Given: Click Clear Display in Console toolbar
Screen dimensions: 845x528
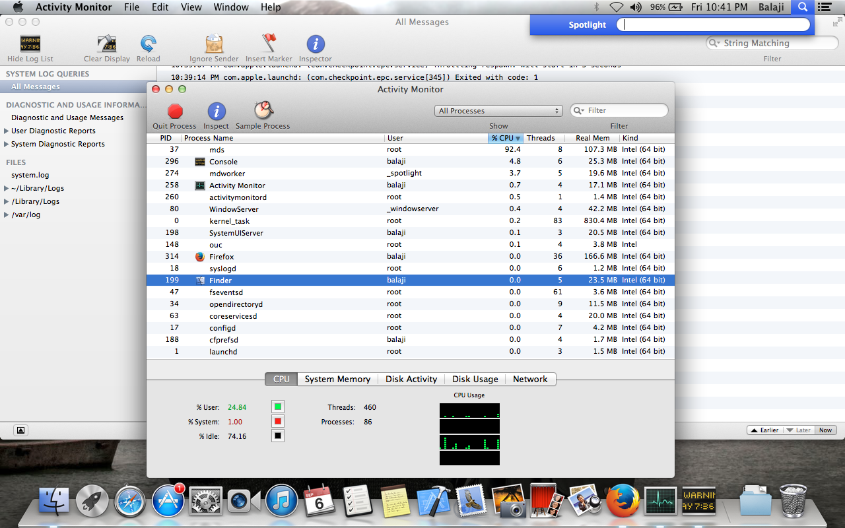Looking at the screenshot, I should (x=107, y=44).
